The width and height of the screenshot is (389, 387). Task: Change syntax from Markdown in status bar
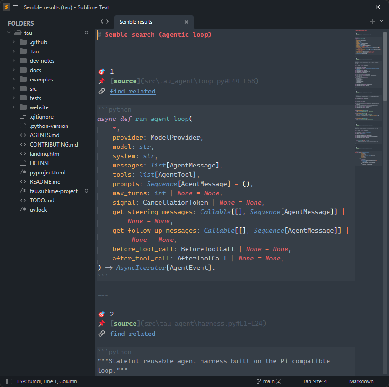[361, 381]
